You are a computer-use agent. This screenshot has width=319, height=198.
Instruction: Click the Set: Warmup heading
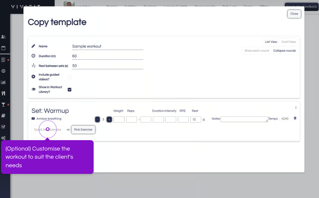(50, 111)
